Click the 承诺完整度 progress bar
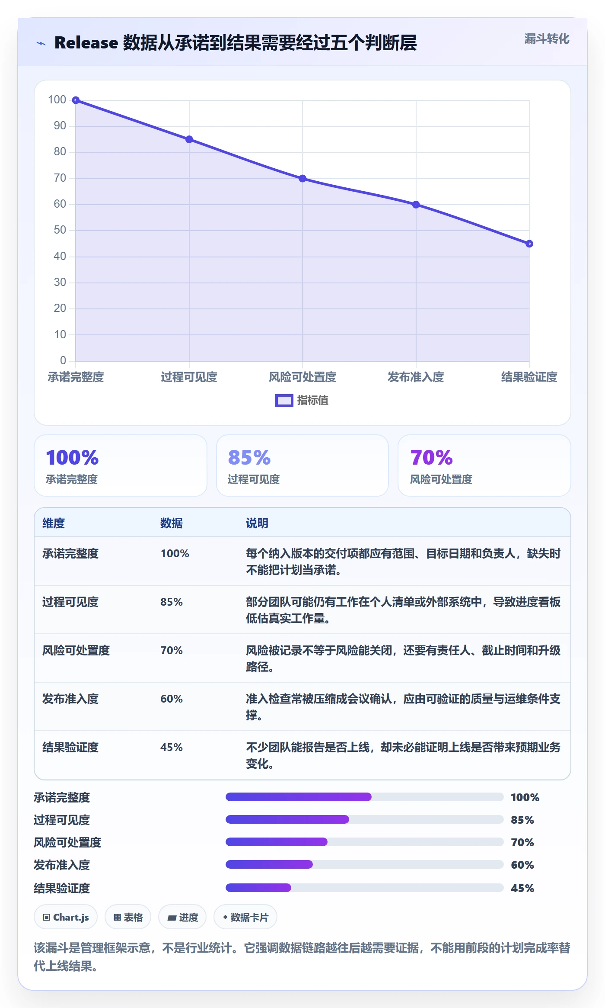This screenshot has width=605, height=1008. pyautogui.click(x=365, y=797)
